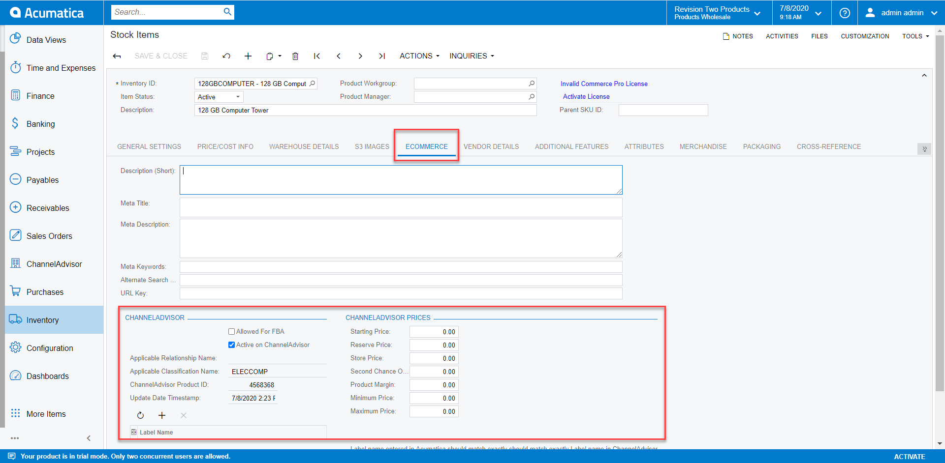Screen dimensions: 945x463
Task: Go to the next record
Action: point(360,56)
